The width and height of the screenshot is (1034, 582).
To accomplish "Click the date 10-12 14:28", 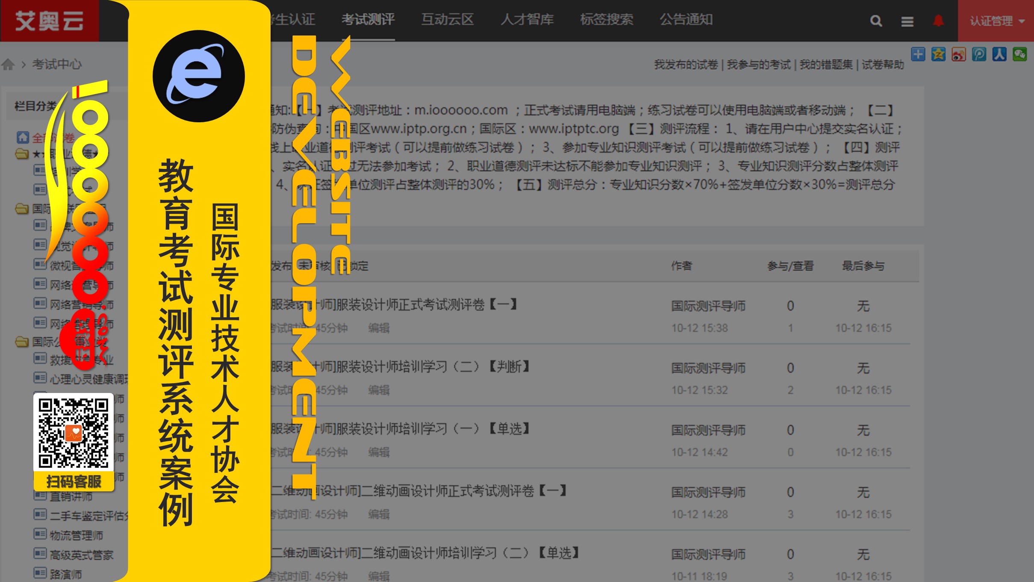I will click(699, 514).
